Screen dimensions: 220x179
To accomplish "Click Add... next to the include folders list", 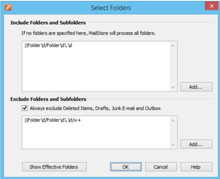I will 196,87.
